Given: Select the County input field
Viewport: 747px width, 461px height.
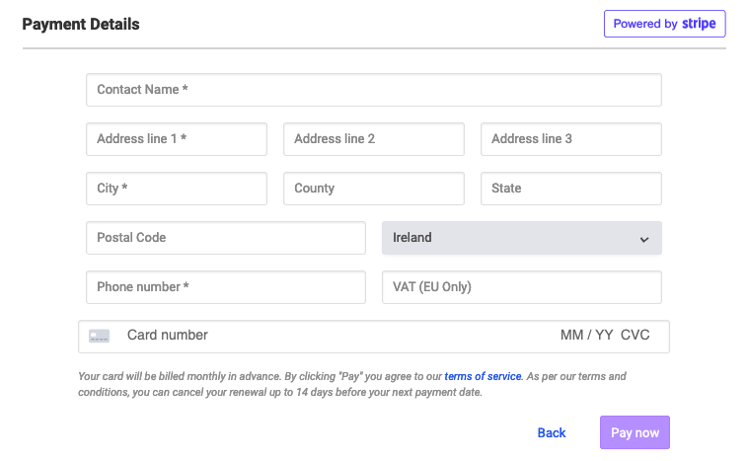Looking at the screenshot, I should coord(373,189).
